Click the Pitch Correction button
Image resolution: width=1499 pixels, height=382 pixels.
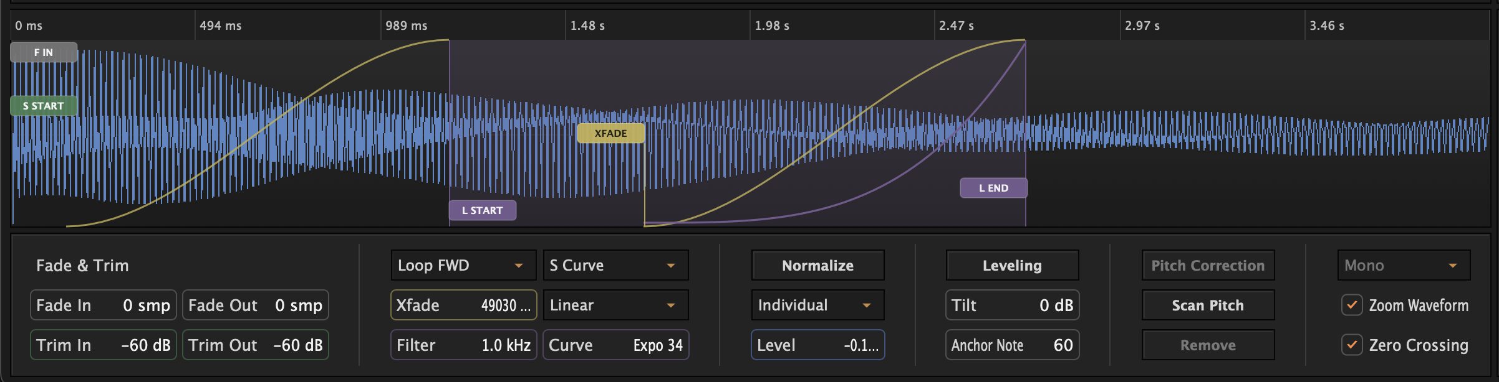tap(1208, 266)
